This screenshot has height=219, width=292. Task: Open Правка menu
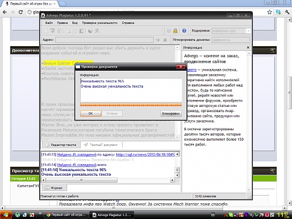coord(62,23)
